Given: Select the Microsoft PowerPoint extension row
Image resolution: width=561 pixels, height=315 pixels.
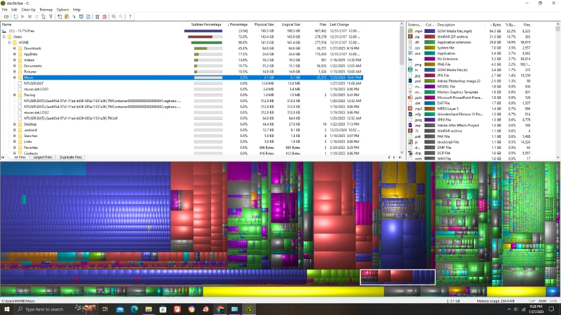Looking at the screenshot, I should [x=470, y=98].
